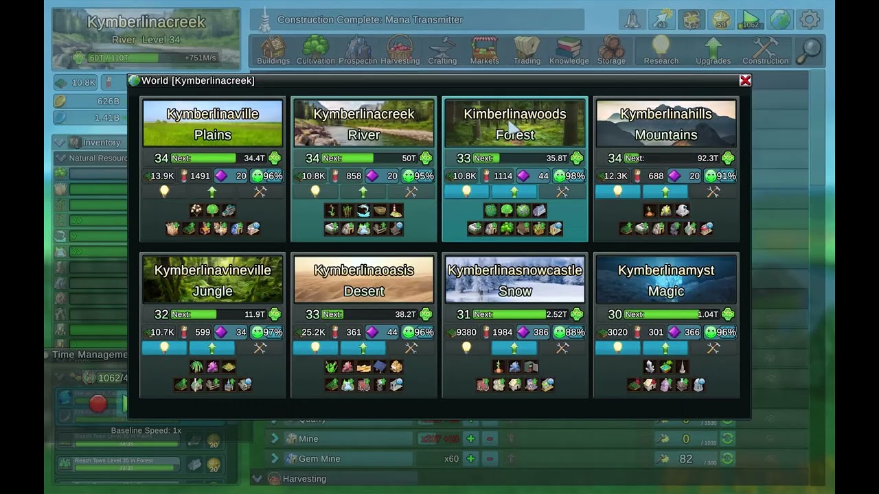The width and height of the screenshot is (879, 494).
Task: Open the Markets tab
Action: pyautogui.click(x=484, y=50)
